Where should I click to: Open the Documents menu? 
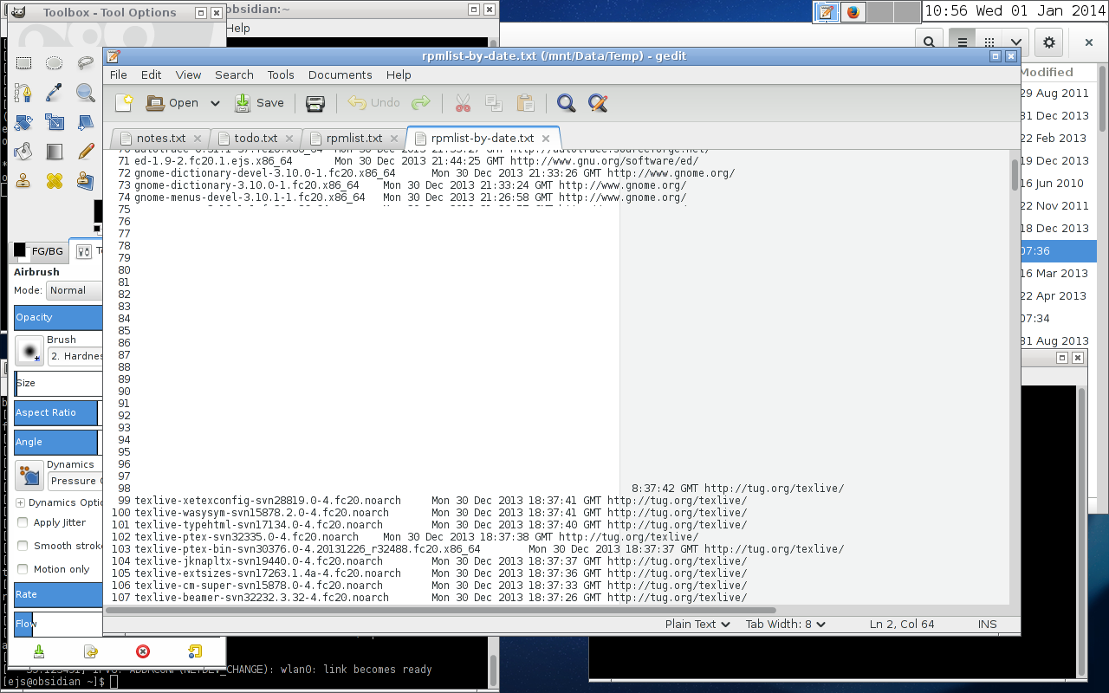340,74
